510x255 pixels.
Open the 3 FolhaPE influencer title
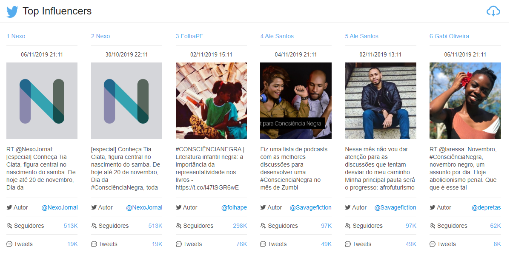[x=189, y=36]
